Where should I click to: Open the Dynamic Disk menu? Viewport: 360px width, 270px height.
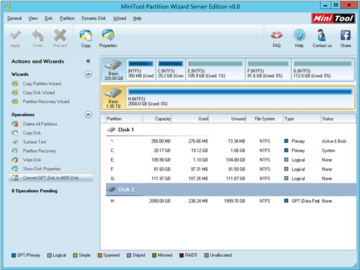click(94, 19)
